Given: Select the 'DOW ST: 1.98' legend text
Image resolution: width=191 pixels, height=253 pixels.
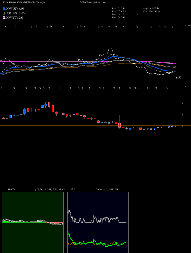Looking at the screenshot, I should (15, 8).
